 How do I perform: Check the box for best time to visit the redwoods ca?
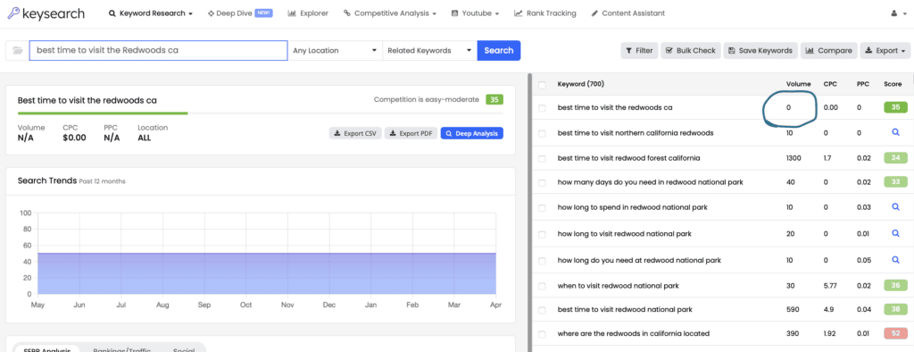(x=542, y=108)
